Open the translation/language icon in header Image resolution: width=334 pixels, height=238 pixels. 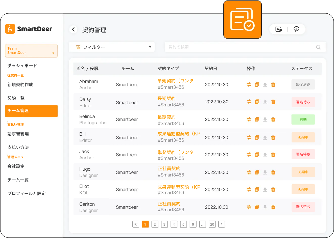coord(279,29)
